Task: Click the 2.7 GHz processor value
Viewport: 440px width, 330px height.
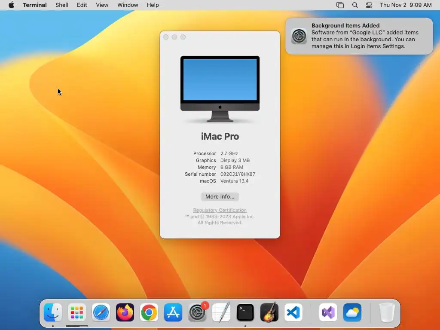Action: point(229,153)
